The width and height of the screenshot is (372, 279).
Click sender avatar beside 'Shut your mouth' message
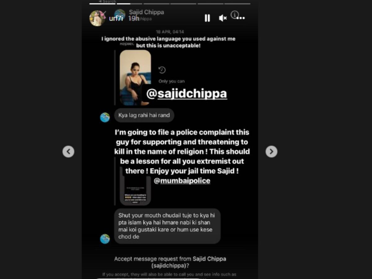(105, 239)
